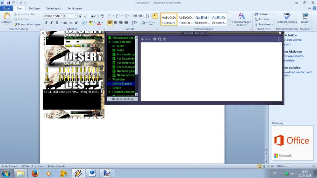Screen dimensions: 317x178
Task: Apply strikethrough formatting
Action: tap(65, 23)
